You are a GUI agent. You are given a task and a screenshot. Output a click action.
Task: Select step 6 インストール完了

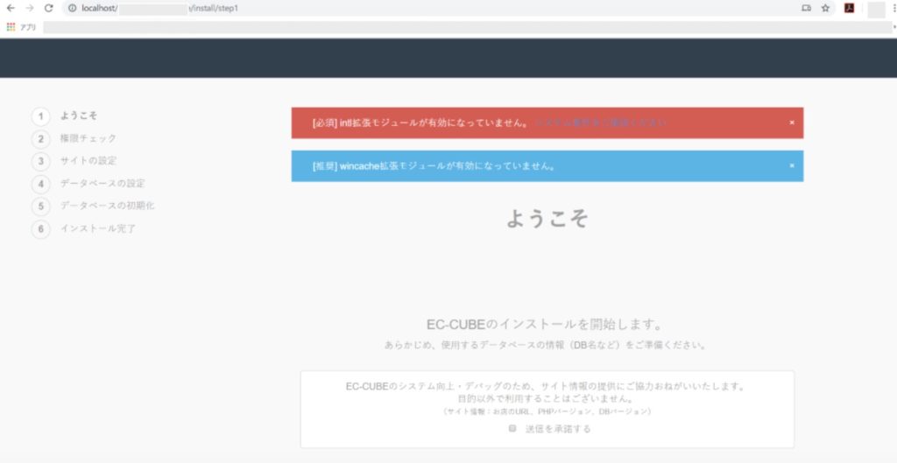click(83, 228)
